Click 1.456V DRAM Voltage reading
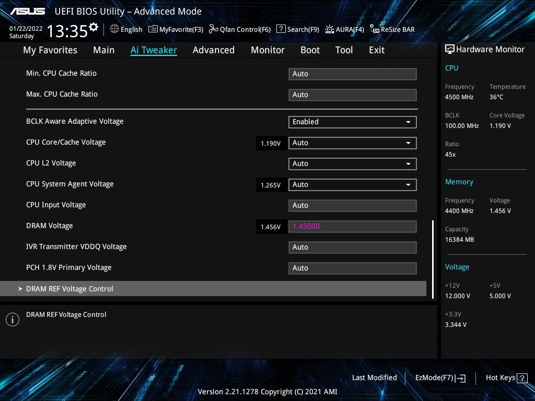 tap(271, 227)
